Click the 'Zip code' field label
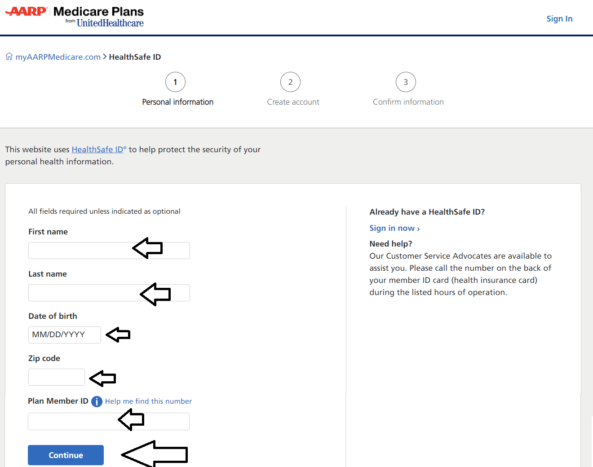Screen dimensions: 593x467 coord(44,358)
